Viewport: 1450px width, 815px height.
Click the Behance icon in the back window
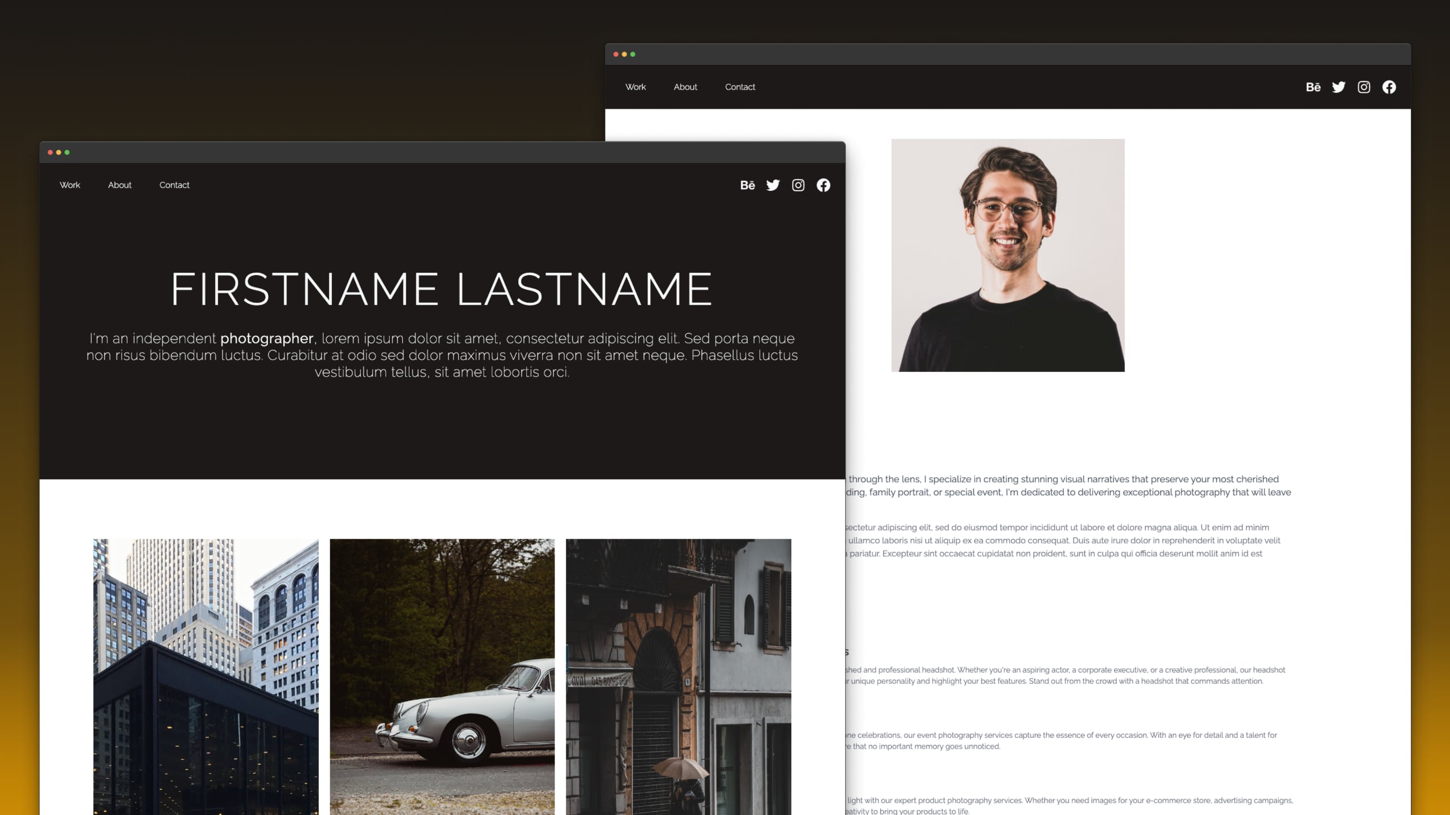click(1313, 87)
